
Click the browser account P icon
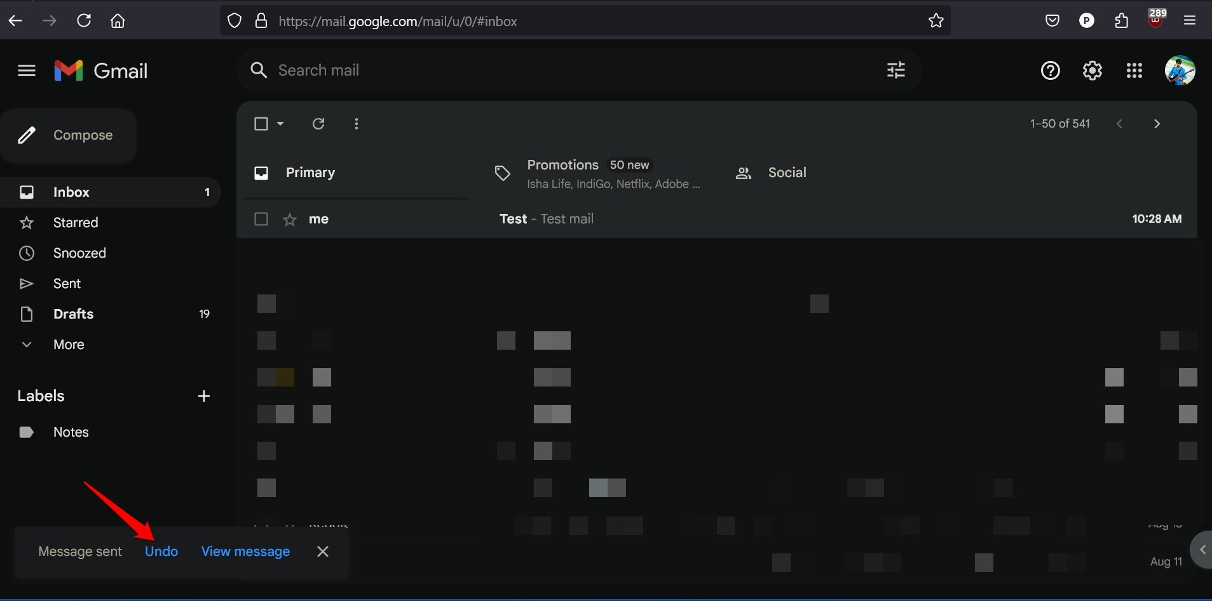point(1087,21)
